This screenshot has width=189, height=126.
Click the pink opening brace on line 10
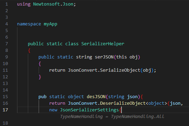coord(40,64)
